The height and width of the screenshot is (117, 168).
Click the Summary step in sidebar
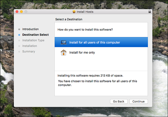[29, 52]
